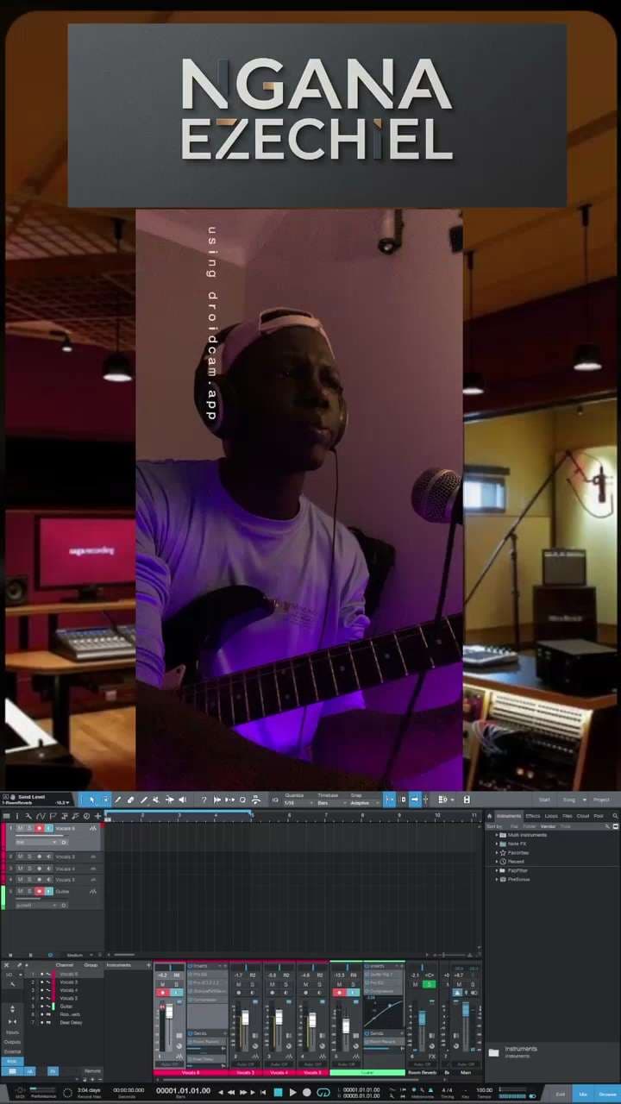This screenshot has width=621, height=1104.
Task: Click the IQ quantize icon
Action: point(275,800)
